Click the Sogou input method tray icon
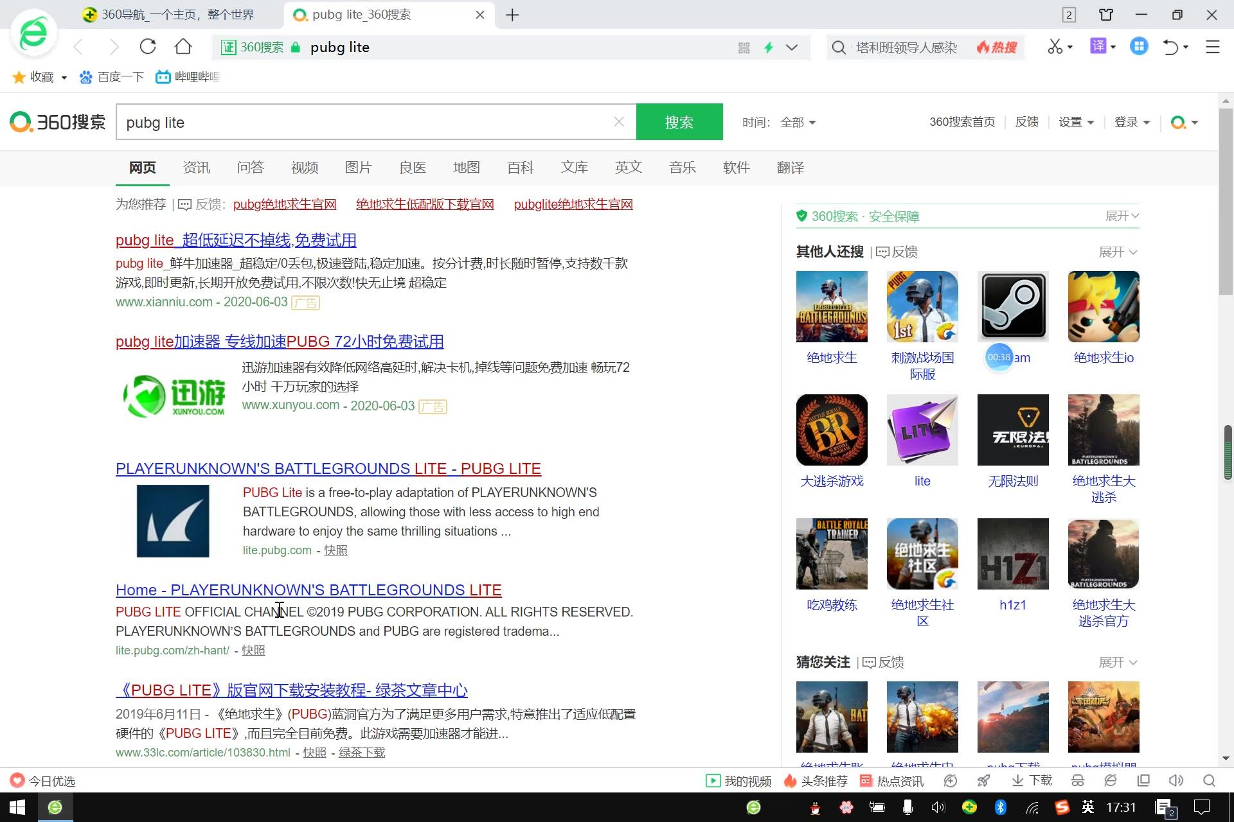 [x=1062, y=807]
